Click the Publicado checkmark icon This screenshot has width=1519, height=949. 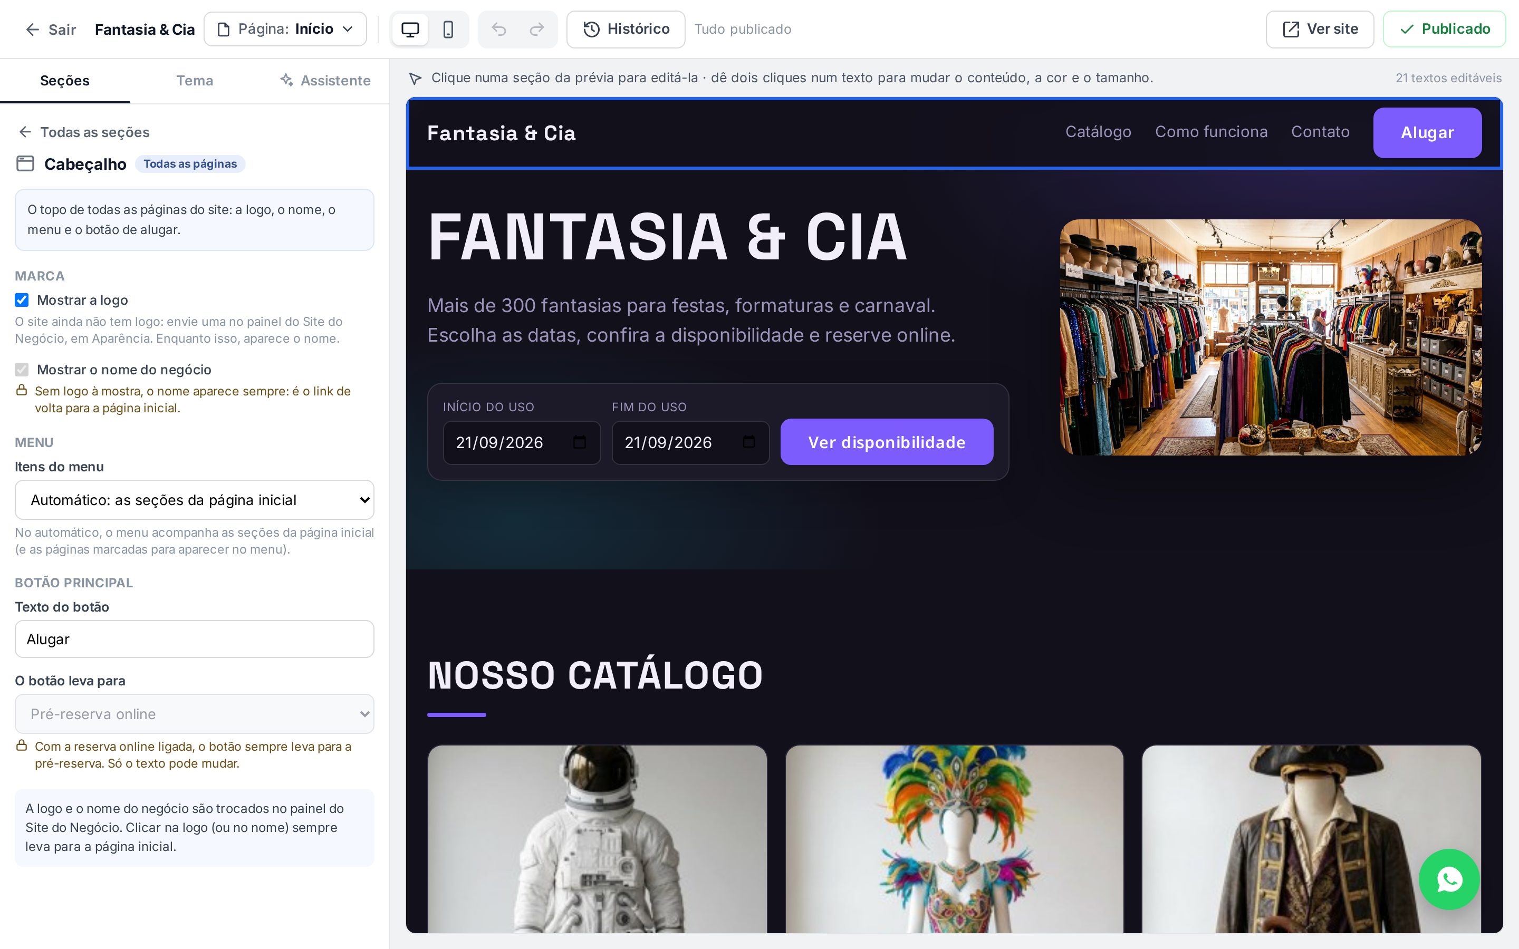[1407, 30]
